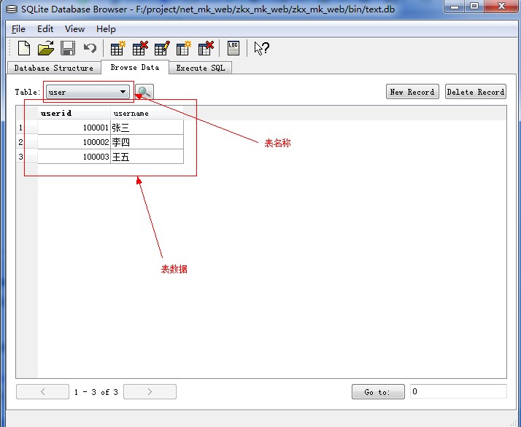Click the Create Index toolbar icon

click(184, 48)
